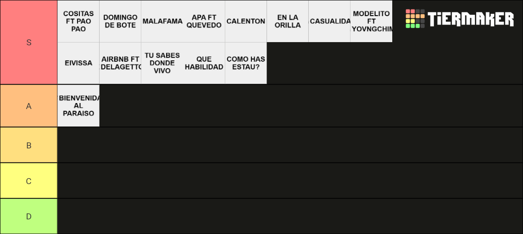Click the TU SABES DONDE VIVO tile
This screenshot has height=234, width=523.
[x=162, y=63]
